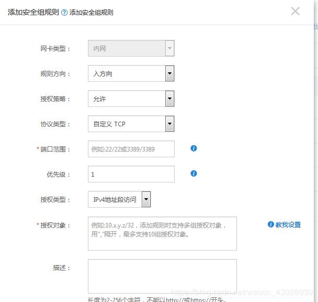Click the 授权对象 field label
The height and width of the screenshot is (302, 318).
pyautogui.click(x=54, y=225)
